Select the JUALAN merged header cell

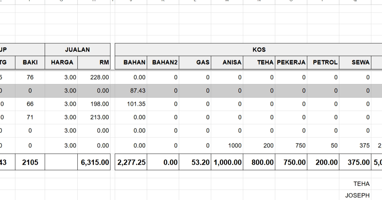tap(77, 50)
